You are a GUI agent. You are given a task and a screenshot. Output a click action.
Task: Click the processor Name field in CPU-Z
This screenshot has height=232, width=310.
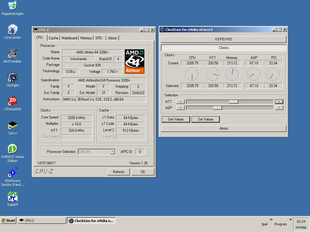pyautogui.click(x=92, y=52)
